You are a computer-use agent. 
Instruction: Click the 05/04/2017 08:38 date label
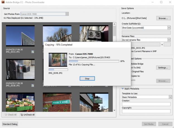(14, 83)
